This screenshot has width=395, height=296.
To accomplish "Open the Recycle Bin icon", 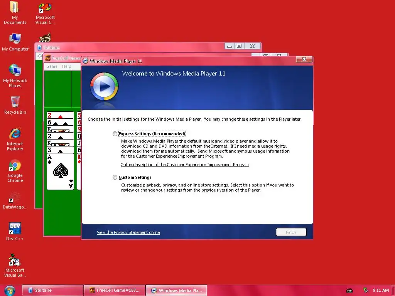I will click(15, 105).
